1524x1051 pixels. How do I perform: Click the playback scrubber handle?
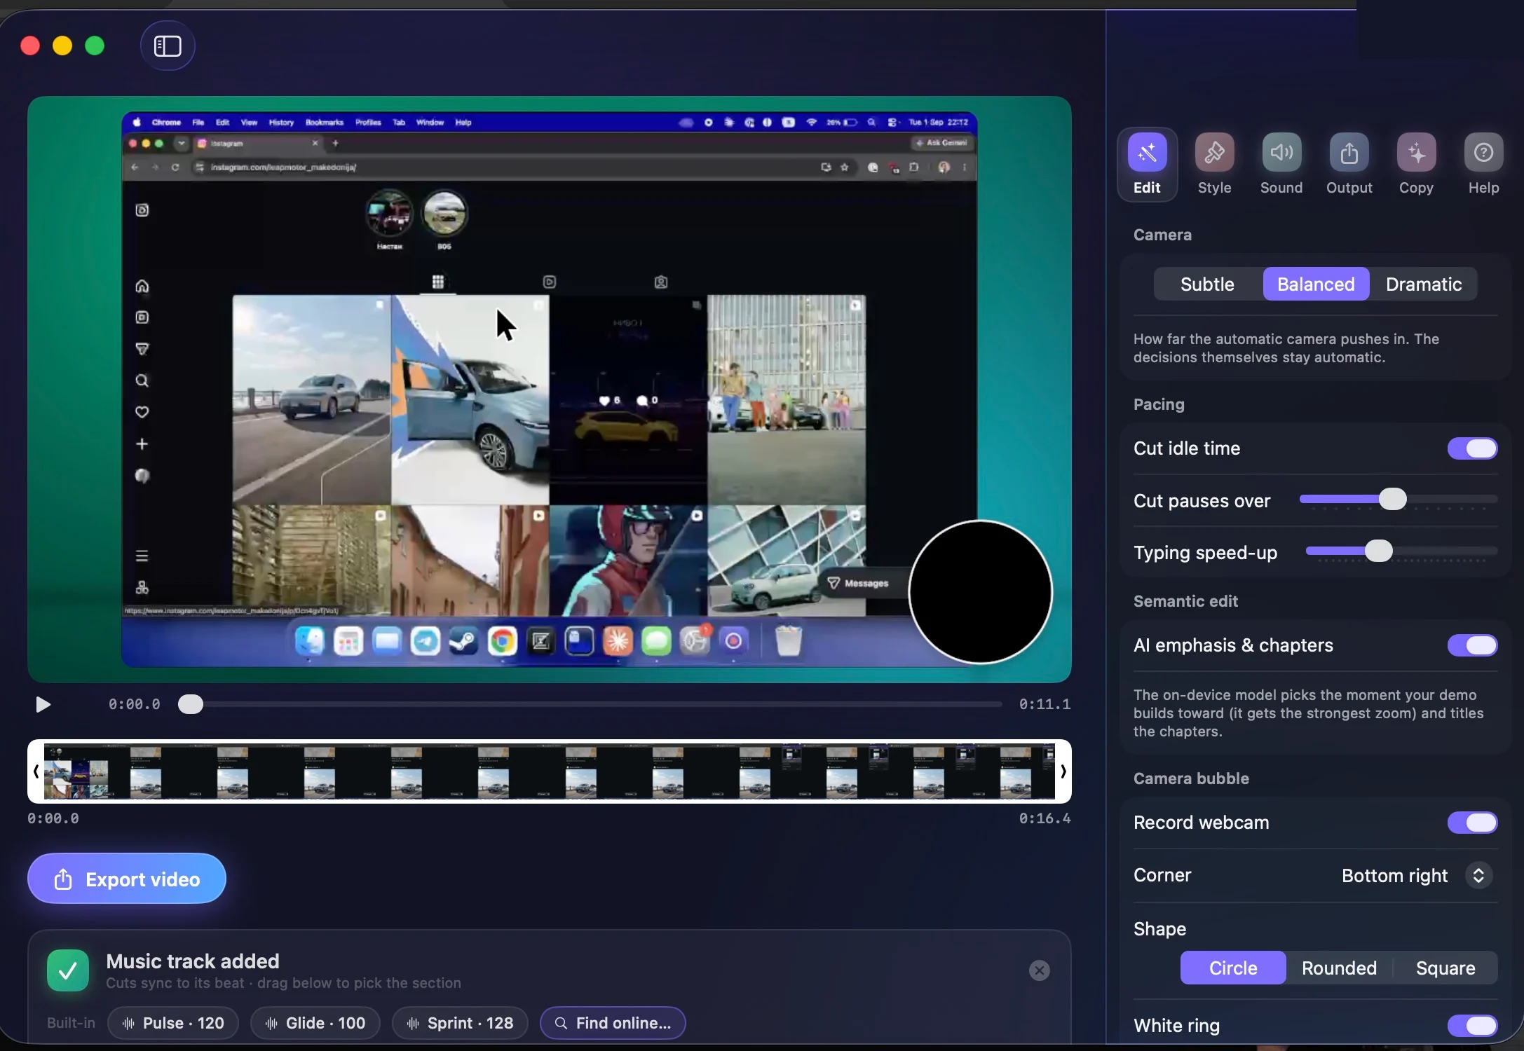[190, 704]
